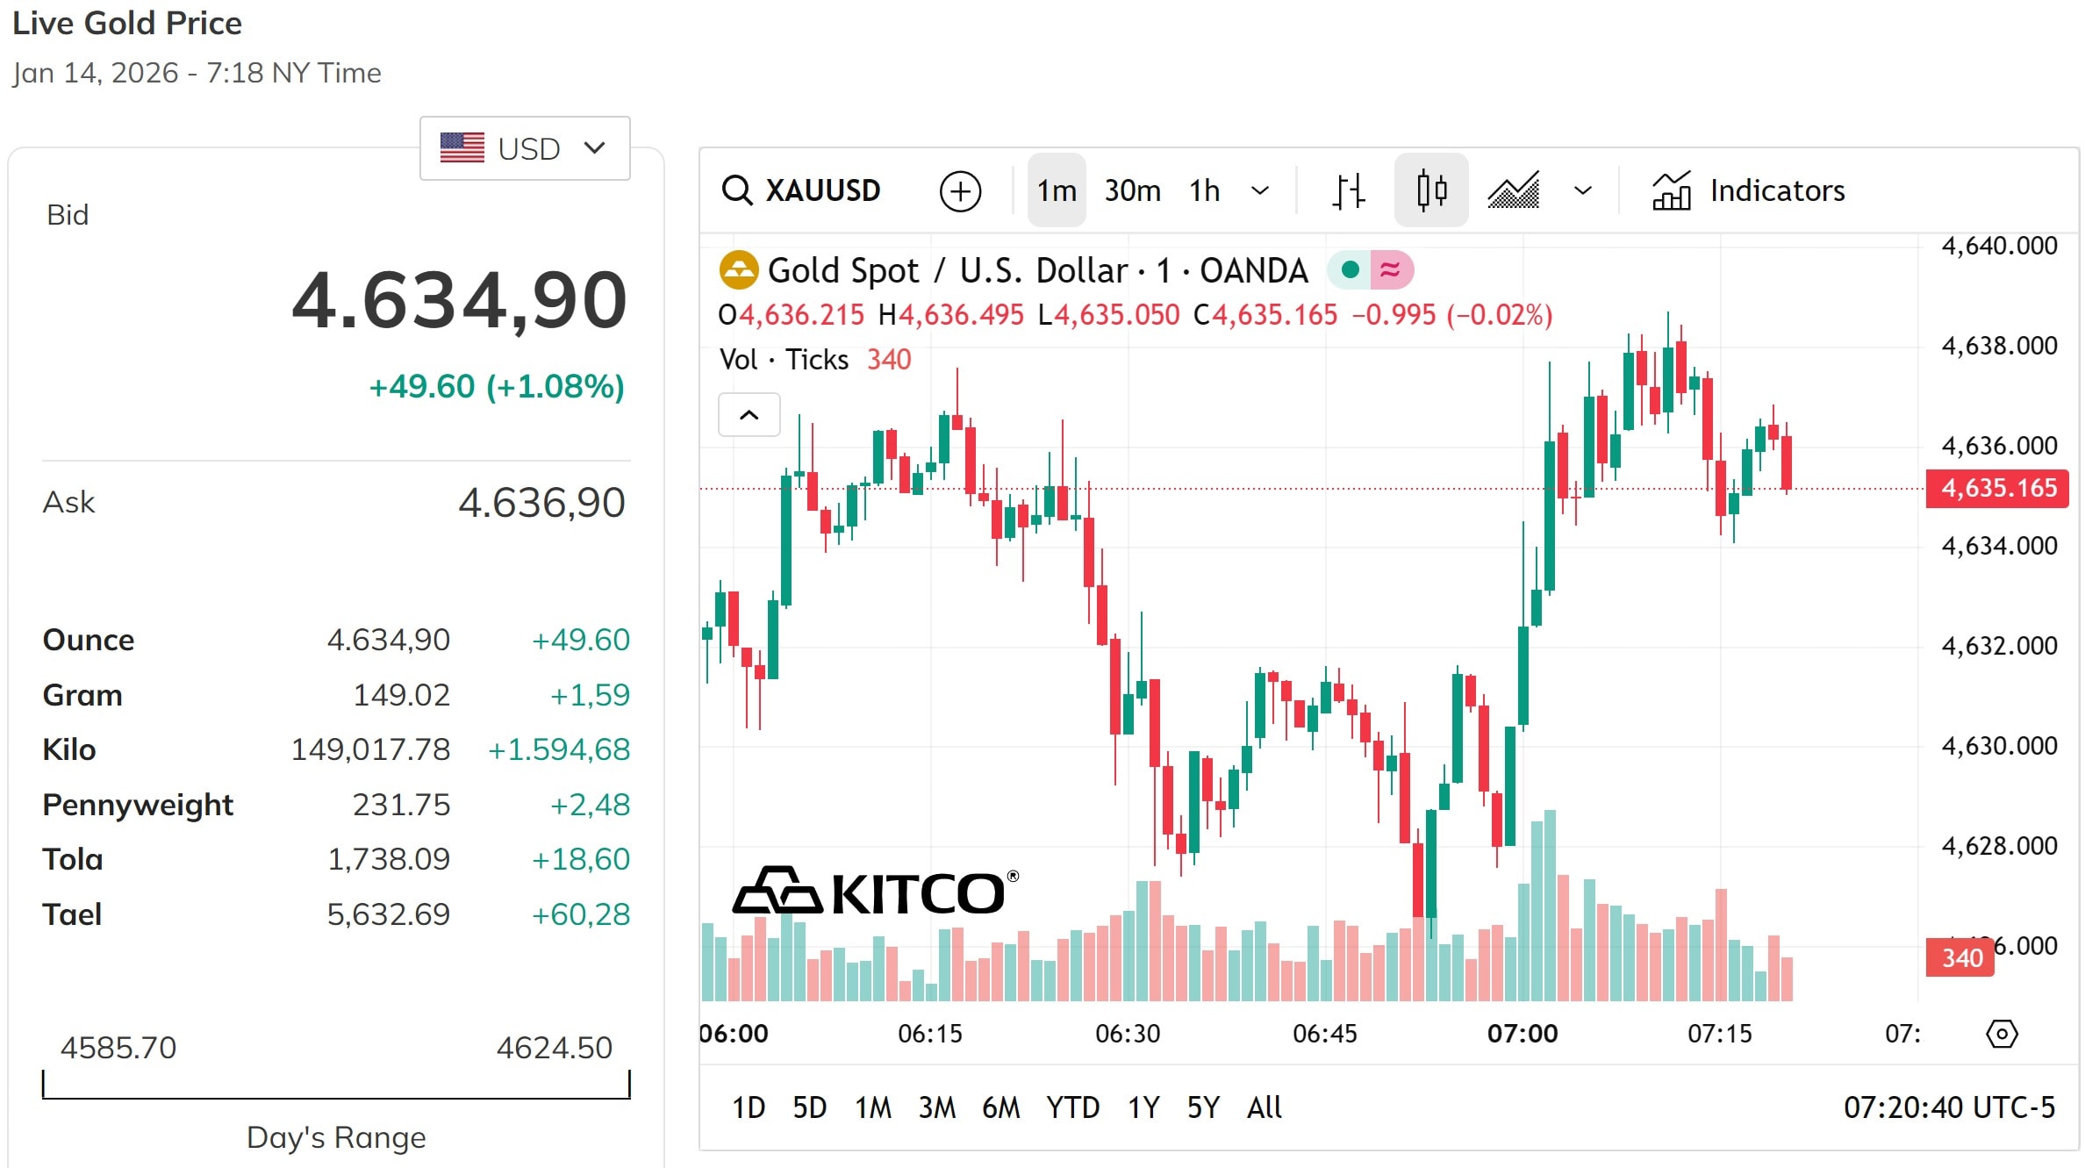Switch to the 30m timeframe tab

click(1132, 190)
